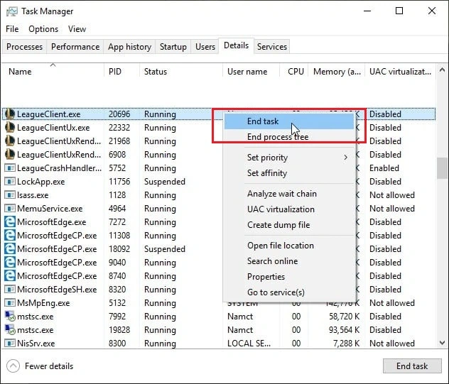Choose Open file location
Image resolution: width=449 pixels, height=384 pixels.
coord(289,246)
